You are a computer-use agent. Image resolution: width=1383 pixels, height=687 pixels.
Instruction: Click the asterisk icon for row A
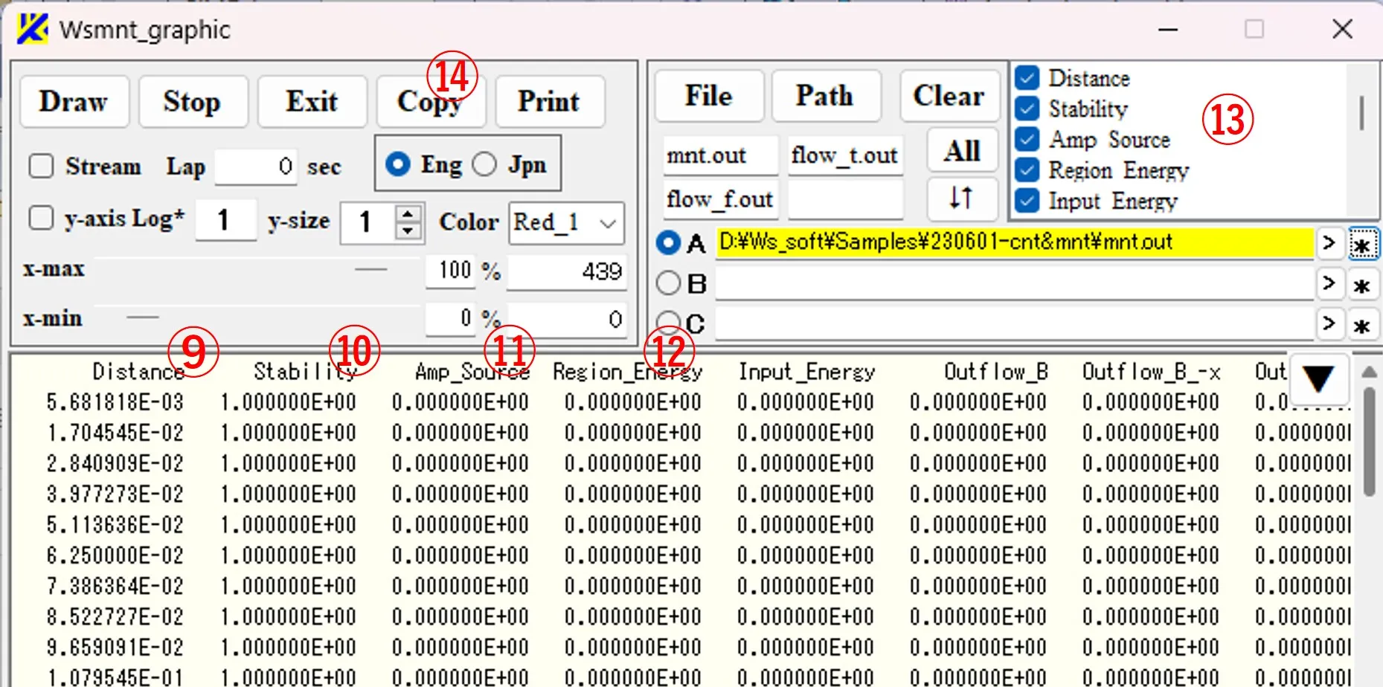pyautogui.click(x=1363, y=245)
